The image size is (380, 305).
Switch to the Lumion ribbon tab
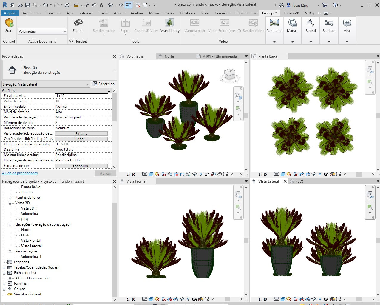point(291,13)
